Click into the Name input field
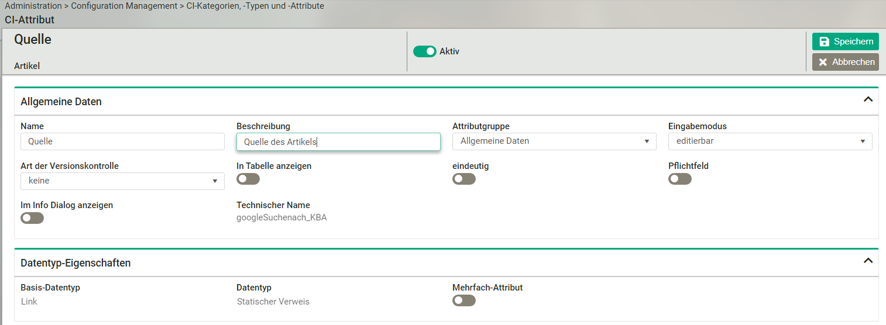This screenshot has height=325, width=886. pyautogui.click(x=122, y=141)
